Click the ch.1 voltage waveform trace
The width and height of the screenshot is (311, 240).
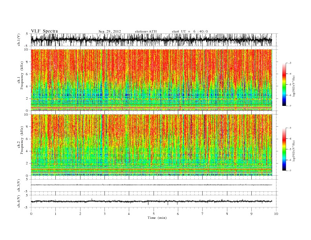pos(151,40)
